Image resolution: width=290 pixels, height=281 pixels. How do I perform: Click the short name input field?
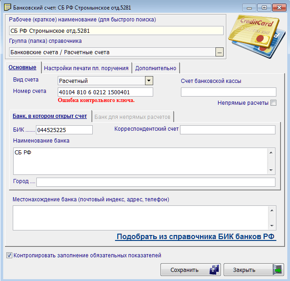116,31
